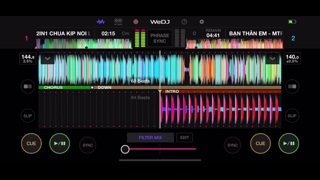This screenshot has width=320, height=180.
Task: Click the DOWN phrase marker
Action: (104, 87)
